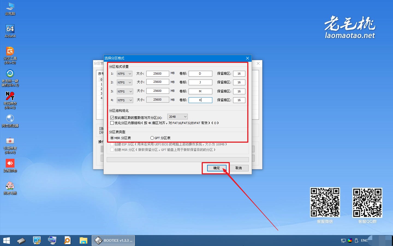Launch 老毛桃一键装机 desktop icon

pyautogui.click(x=10, y=78)
